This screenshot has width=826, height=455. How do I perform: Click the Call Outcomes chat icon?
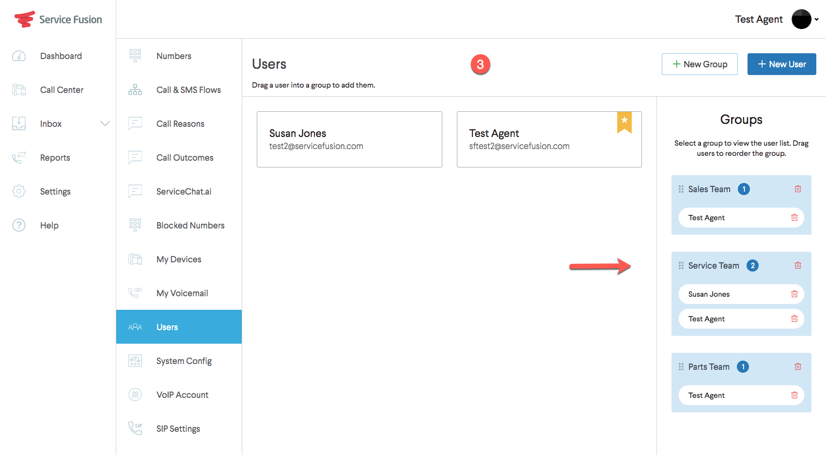click(x=135, y=158)
